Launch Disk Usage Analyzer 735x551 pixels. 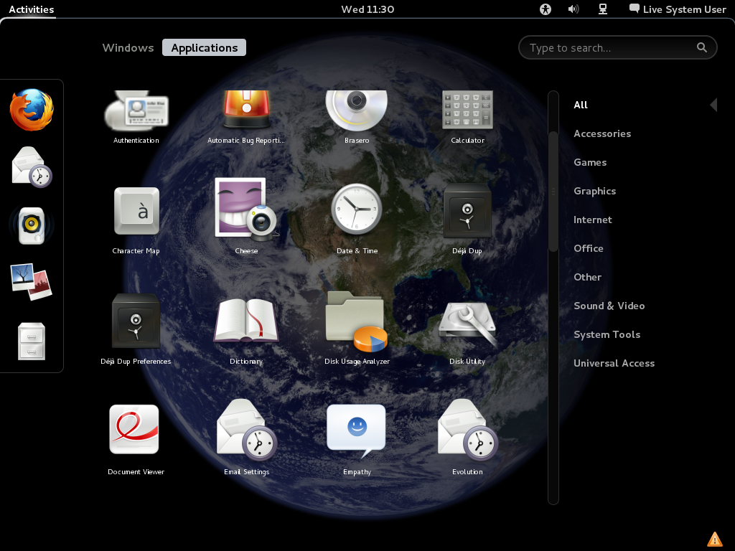[x=357, y=328]
